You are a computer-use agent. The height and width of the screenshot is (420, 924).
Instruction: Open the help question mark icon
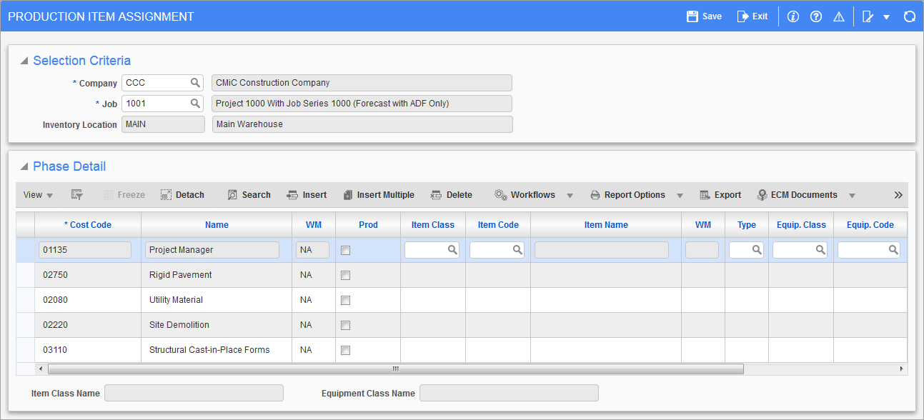coord(815,16)
